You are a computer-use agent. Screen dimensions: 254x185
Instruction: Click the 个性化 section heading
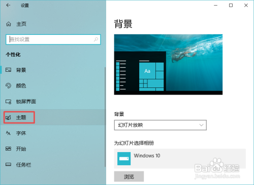13,55
